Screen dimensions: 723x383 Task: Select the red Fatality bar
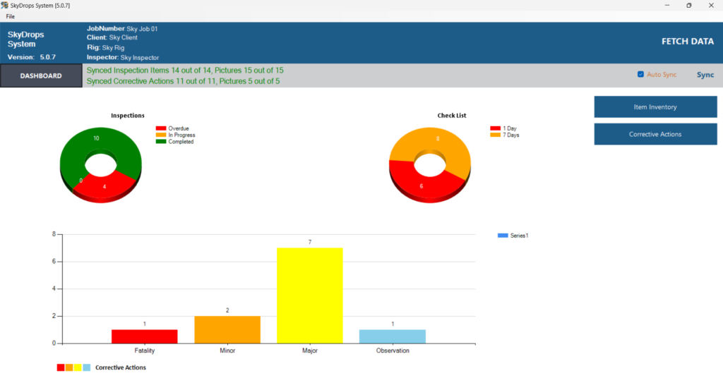point(144,336)
